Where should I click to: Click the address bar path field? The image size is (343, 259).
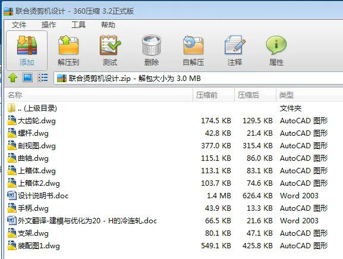(199, 78)
